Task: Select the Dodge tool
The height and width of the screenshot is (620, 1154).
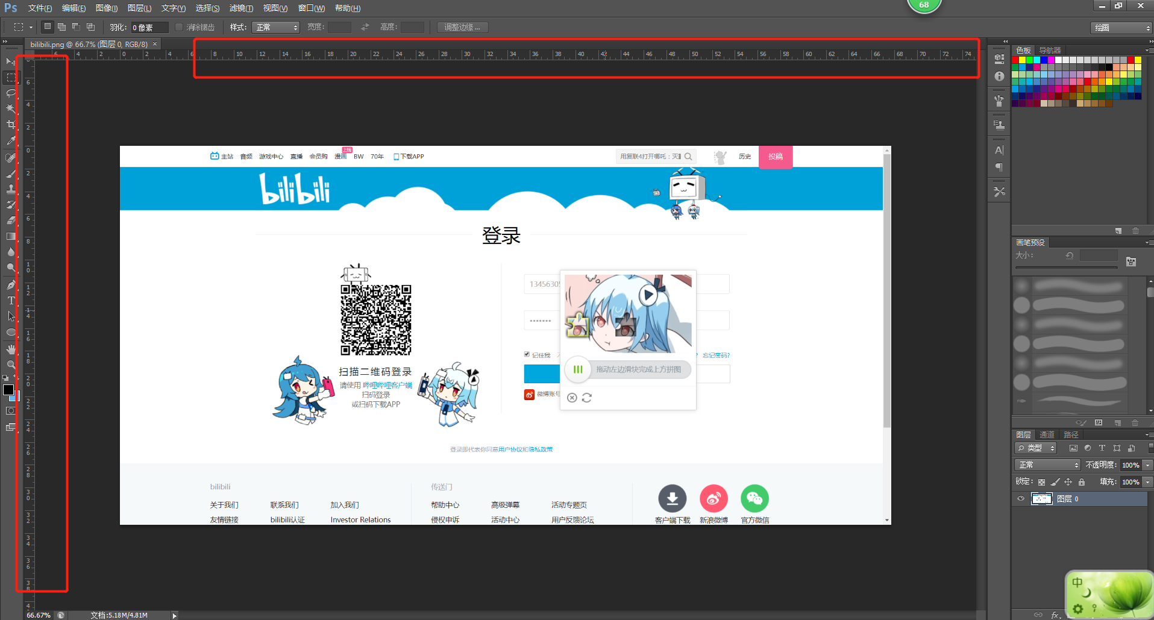Action: click(11, 268)
